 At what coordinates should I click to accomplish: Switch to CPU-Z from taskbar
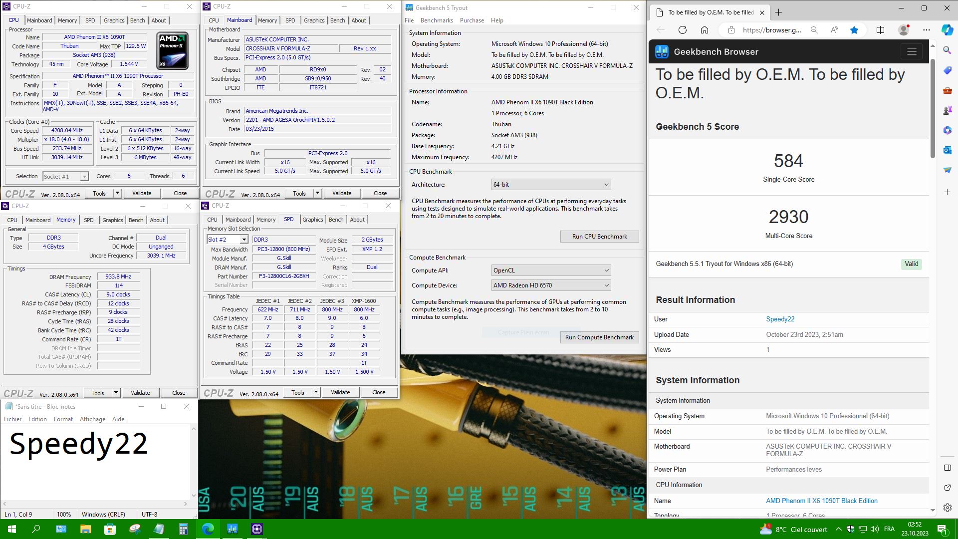pyautogui.click(x=256, y=529)
